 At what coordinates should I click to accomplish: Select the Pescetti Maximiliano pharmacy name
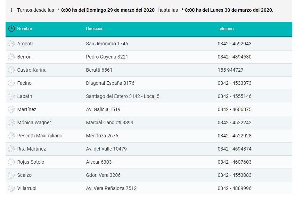[x=40, y=136]
